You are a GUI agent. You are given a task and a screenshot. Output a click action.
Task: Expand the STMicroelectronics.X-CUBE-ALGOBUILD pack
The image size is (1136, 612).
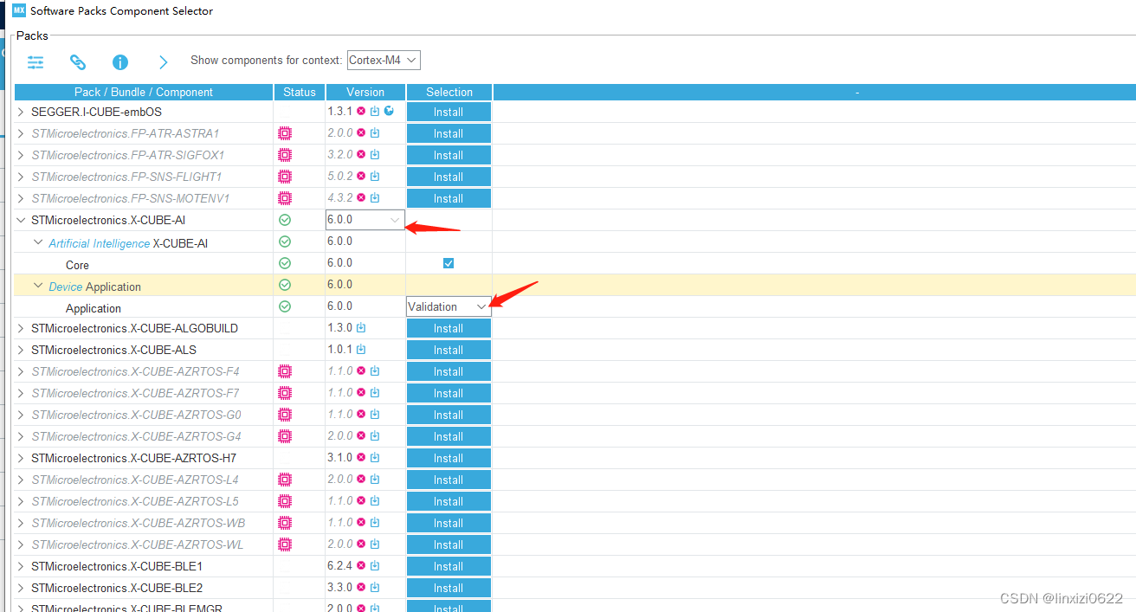[x=22, y=328]
